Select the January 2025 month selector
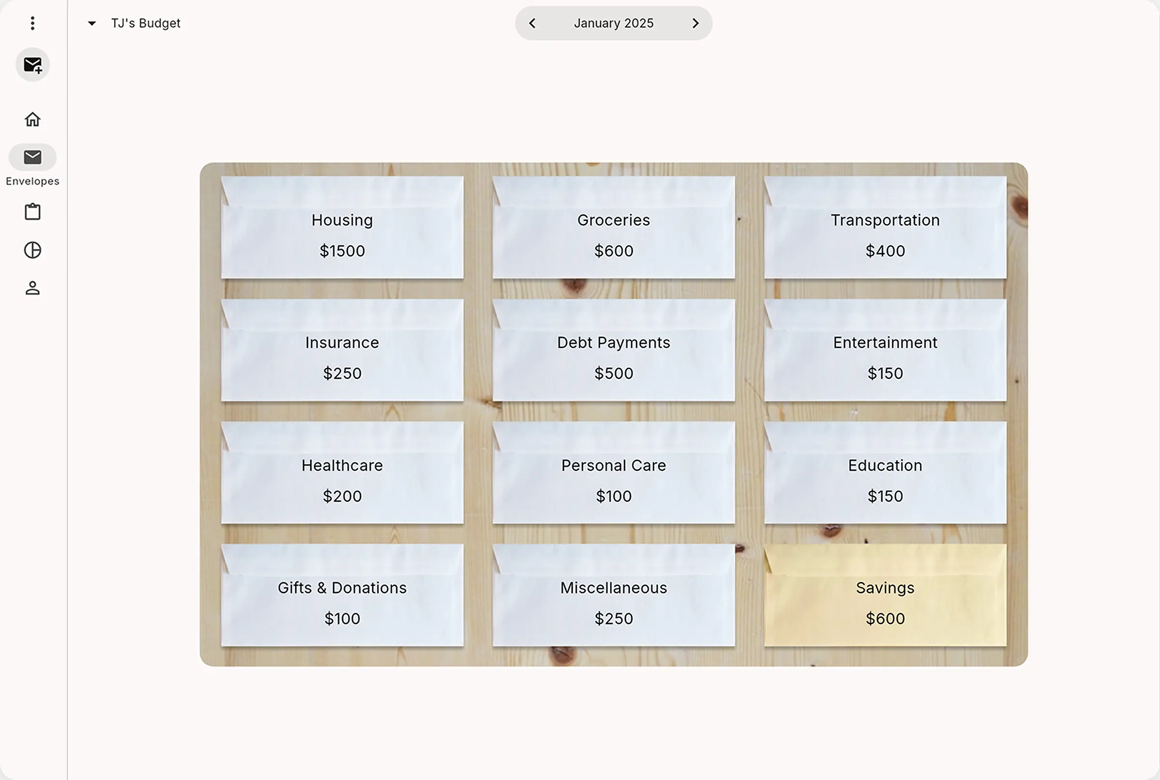This screenshot has width=1160, height=780. click(x=613, y=23)
